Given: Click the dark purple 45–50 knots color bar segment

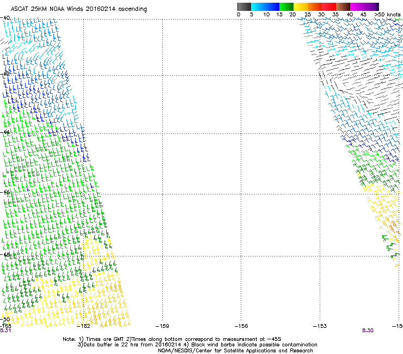Looking at the screenshot, I should (371, 7).
